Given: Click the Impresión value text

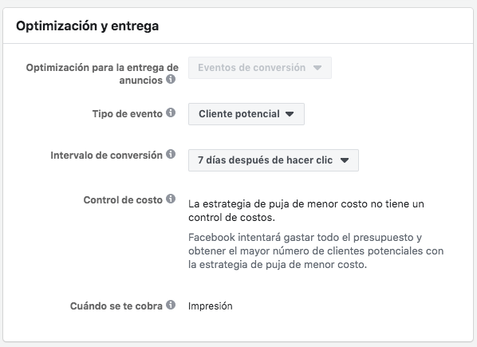Looking at the screenshot, I should click(211, 306).
